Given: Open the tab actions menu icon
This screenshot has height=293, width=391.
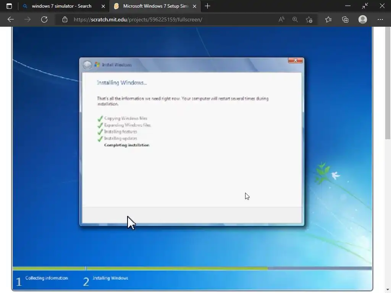Looking at the screenshot, I should tap(9, 6).
